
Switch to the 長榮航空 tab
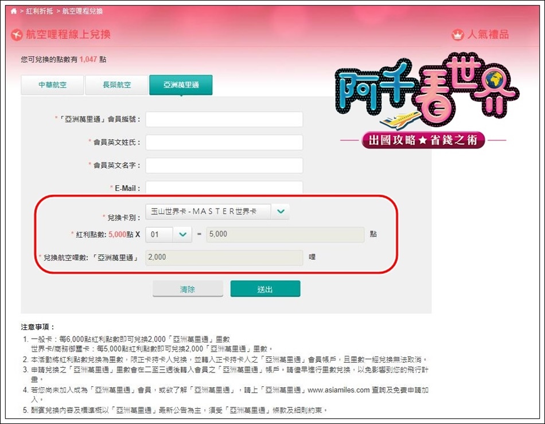[116, 85]
